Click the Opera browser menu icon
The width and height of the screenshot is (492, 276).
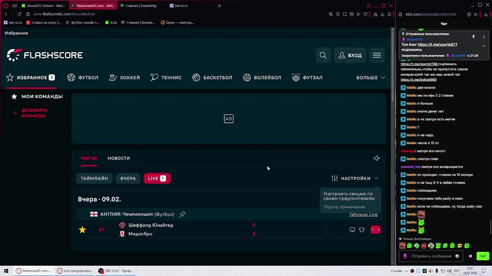tap(6, 6)
